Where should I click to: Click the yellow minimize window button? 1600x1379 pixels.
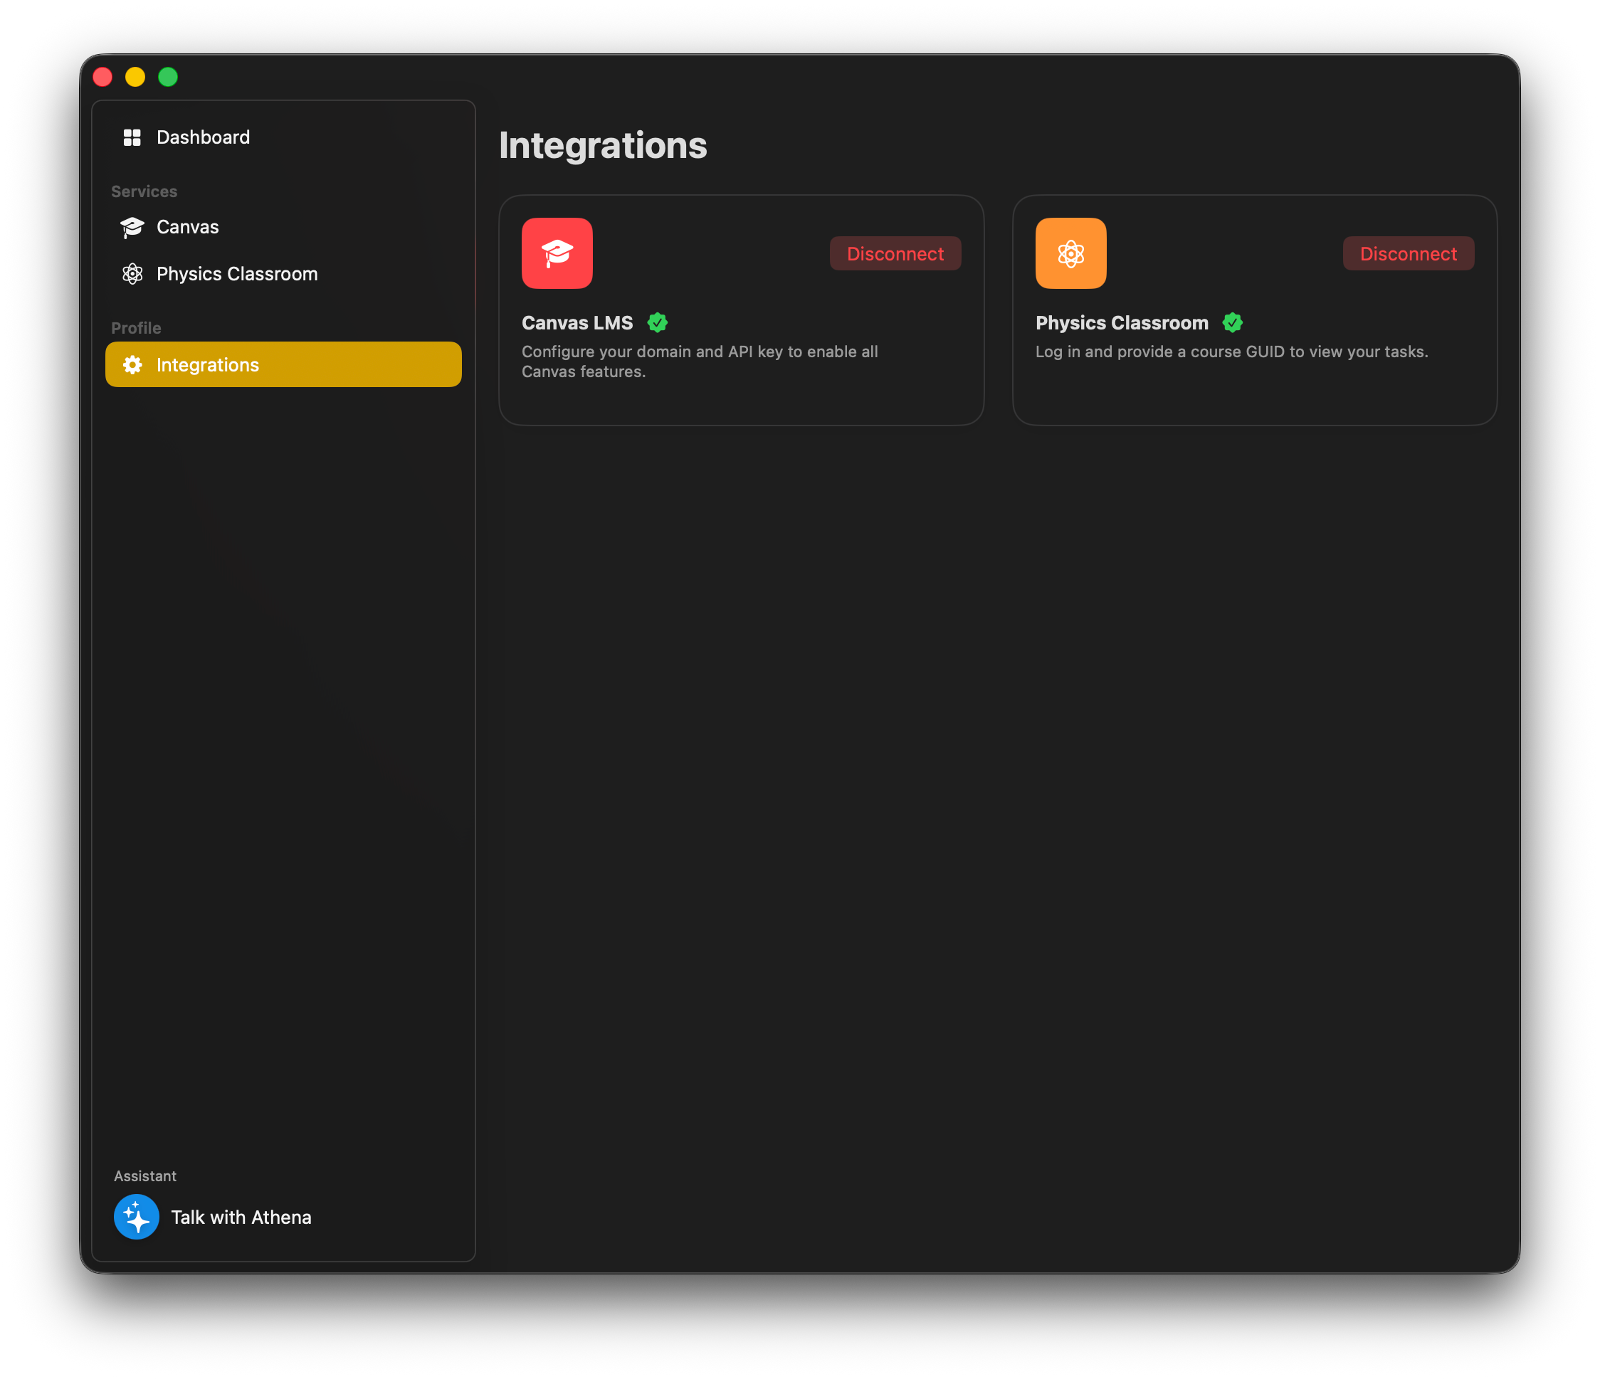[135, 78]
